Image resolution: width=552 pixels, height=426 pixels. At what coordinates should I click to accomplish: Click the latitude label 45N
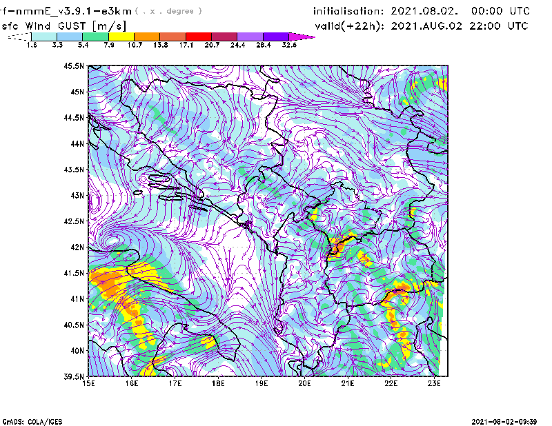click(77, 92)
